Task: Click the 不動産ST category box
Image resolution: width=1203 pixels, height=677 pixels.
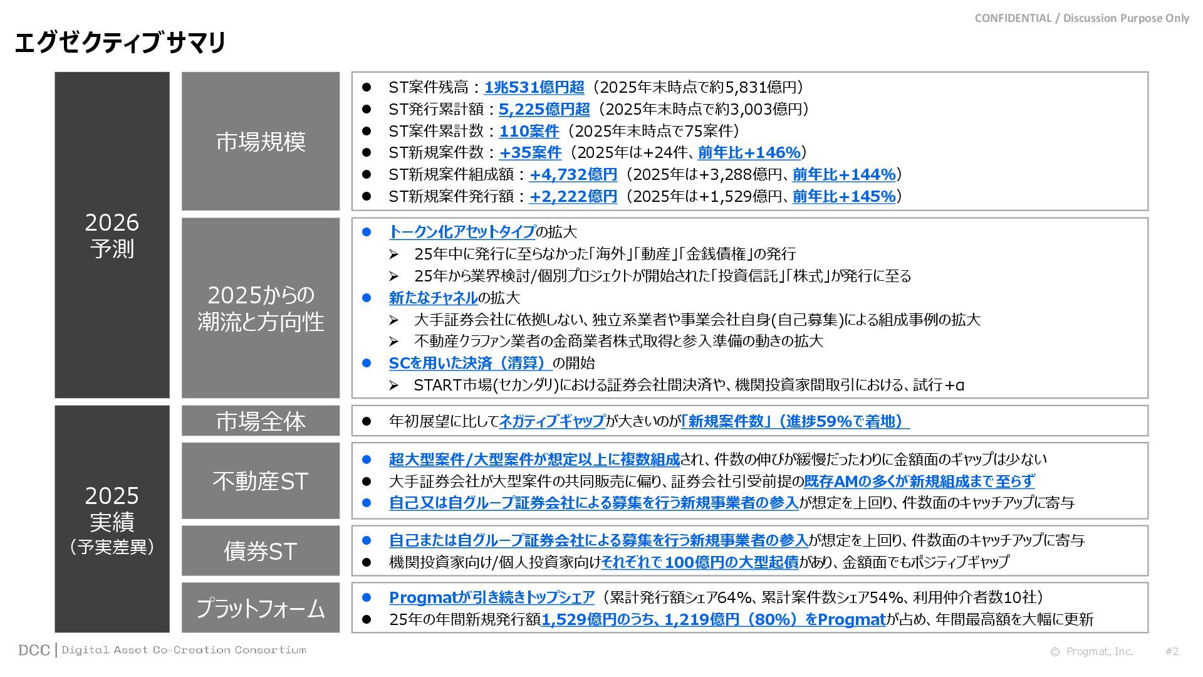Action: point(261,481)
